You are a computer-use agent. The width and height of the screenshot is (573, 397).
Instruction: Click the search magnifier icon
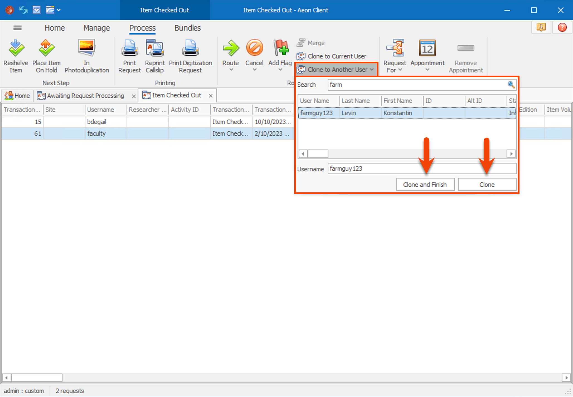(511, 85)
